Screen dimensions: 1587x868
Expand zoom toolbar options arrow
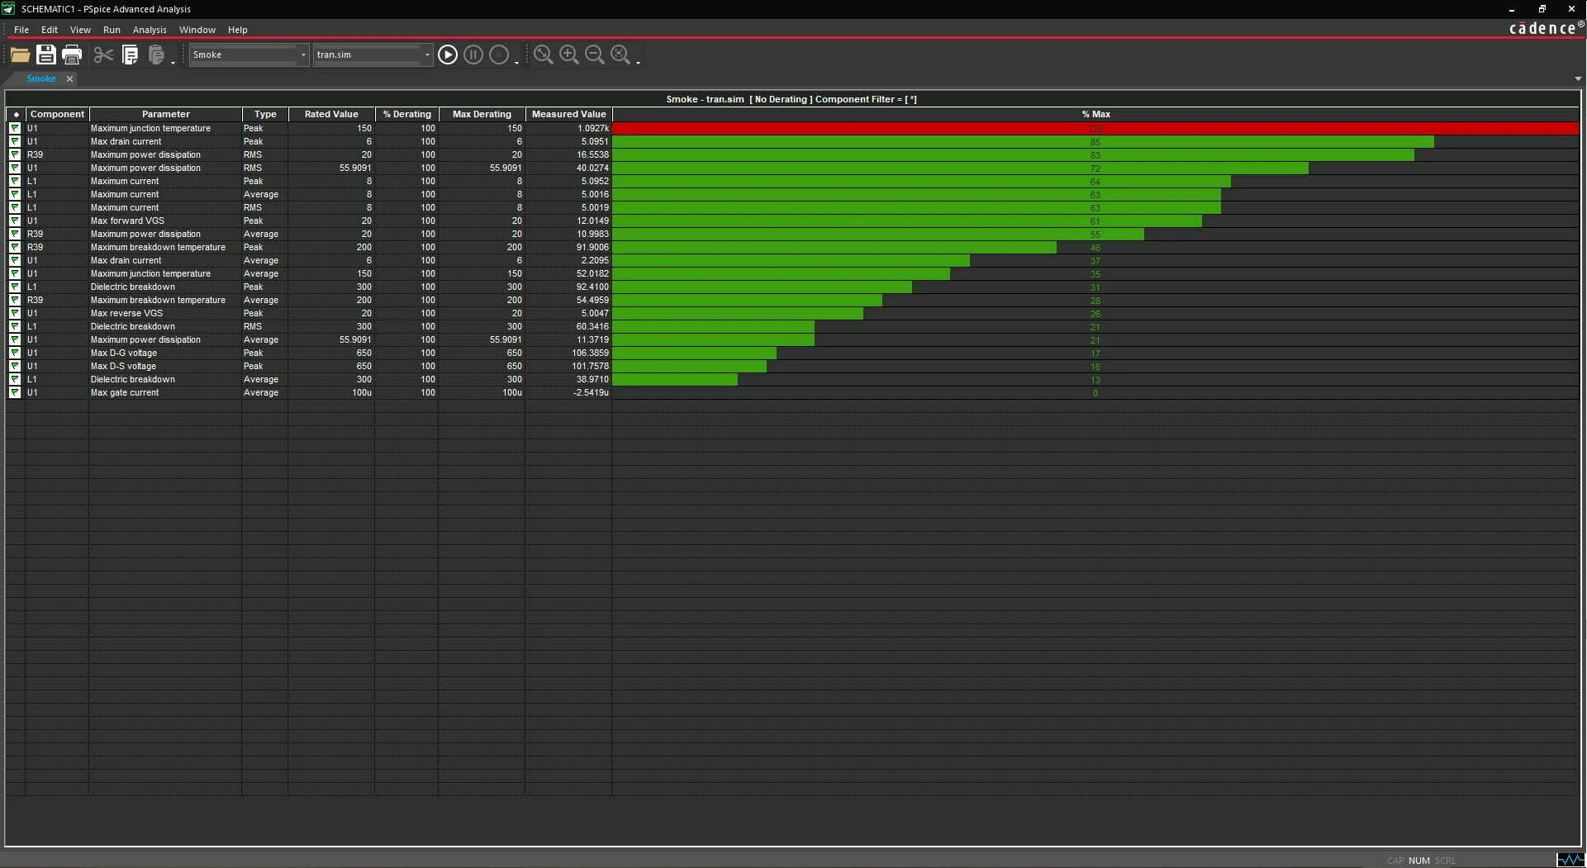click(639, 63)
